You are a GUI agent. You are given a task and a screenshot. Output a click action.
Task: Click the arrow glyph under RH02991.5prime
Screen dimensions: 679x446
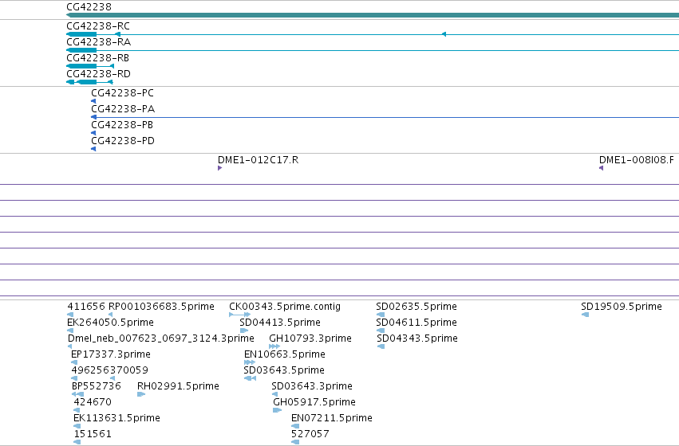(141, 394)
